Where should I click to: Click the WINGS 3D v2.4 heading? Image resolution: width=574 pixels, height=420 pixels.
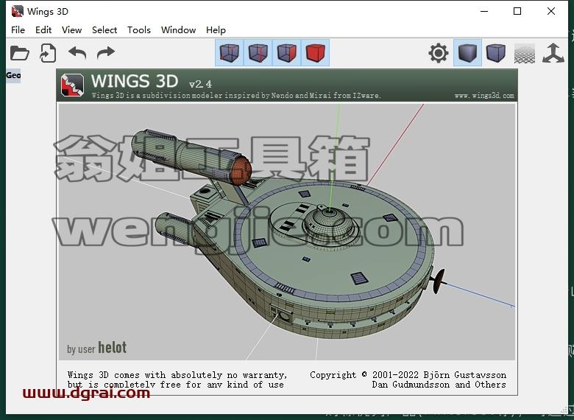click(151, 81)
